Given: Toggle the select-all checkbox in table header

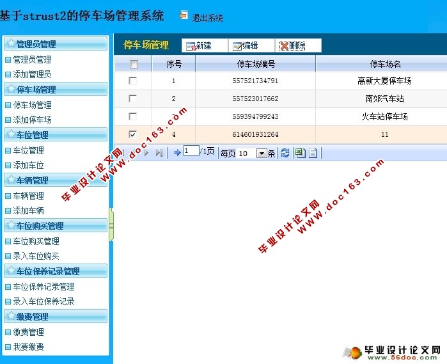Looking at the screenshot, I should pyautogui.click(x=134, y=64).
